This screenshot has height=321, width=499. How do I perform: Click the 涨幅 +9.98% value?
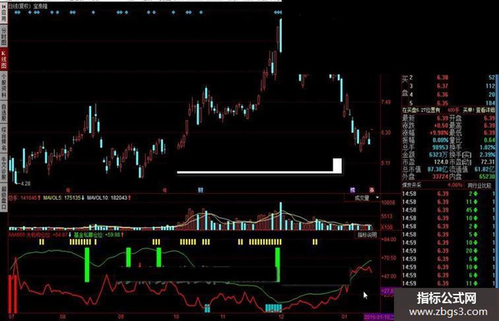tap(439, 132)
